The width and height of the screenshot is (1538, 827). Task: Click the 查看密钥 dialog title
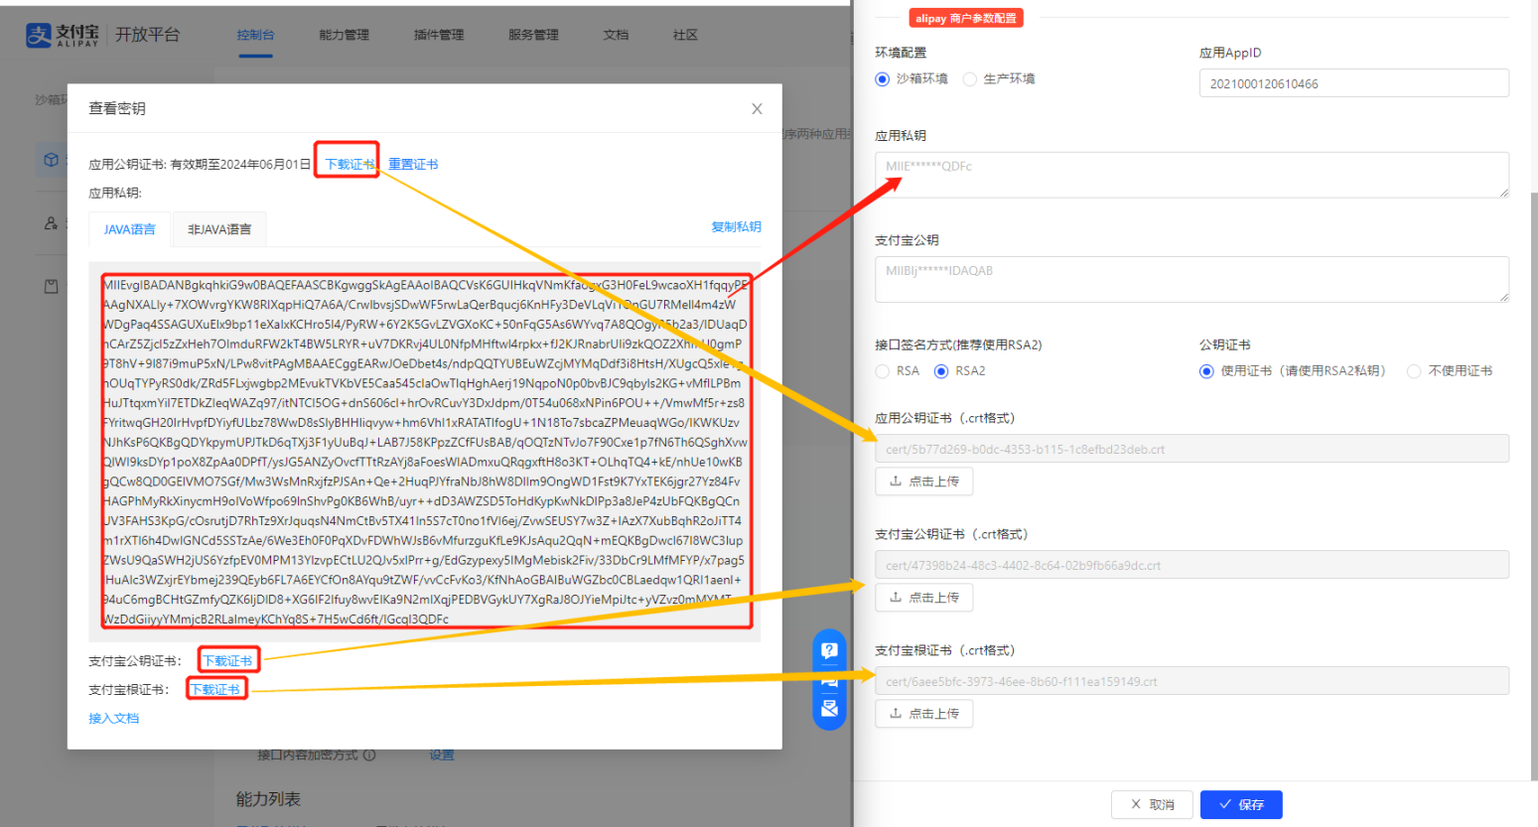[x=117, y=108]
